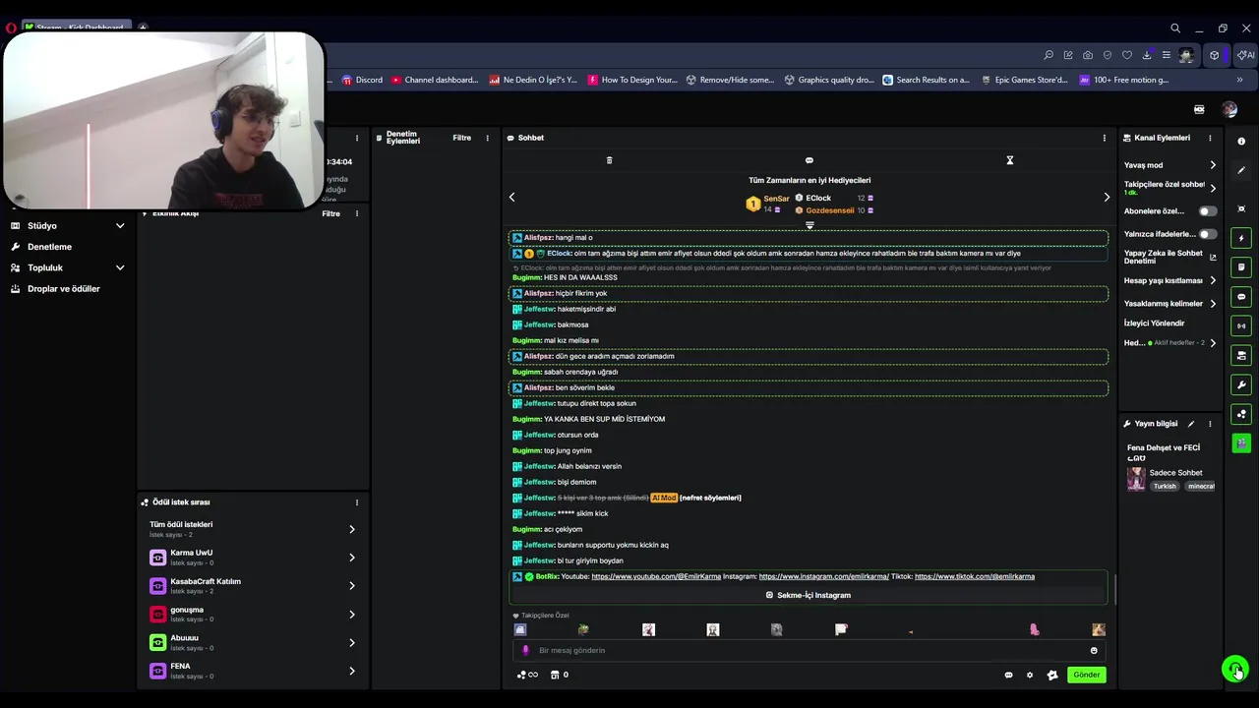
Task: Click the broadcast signal icon in right sidebar
Action: [1241, 326]
